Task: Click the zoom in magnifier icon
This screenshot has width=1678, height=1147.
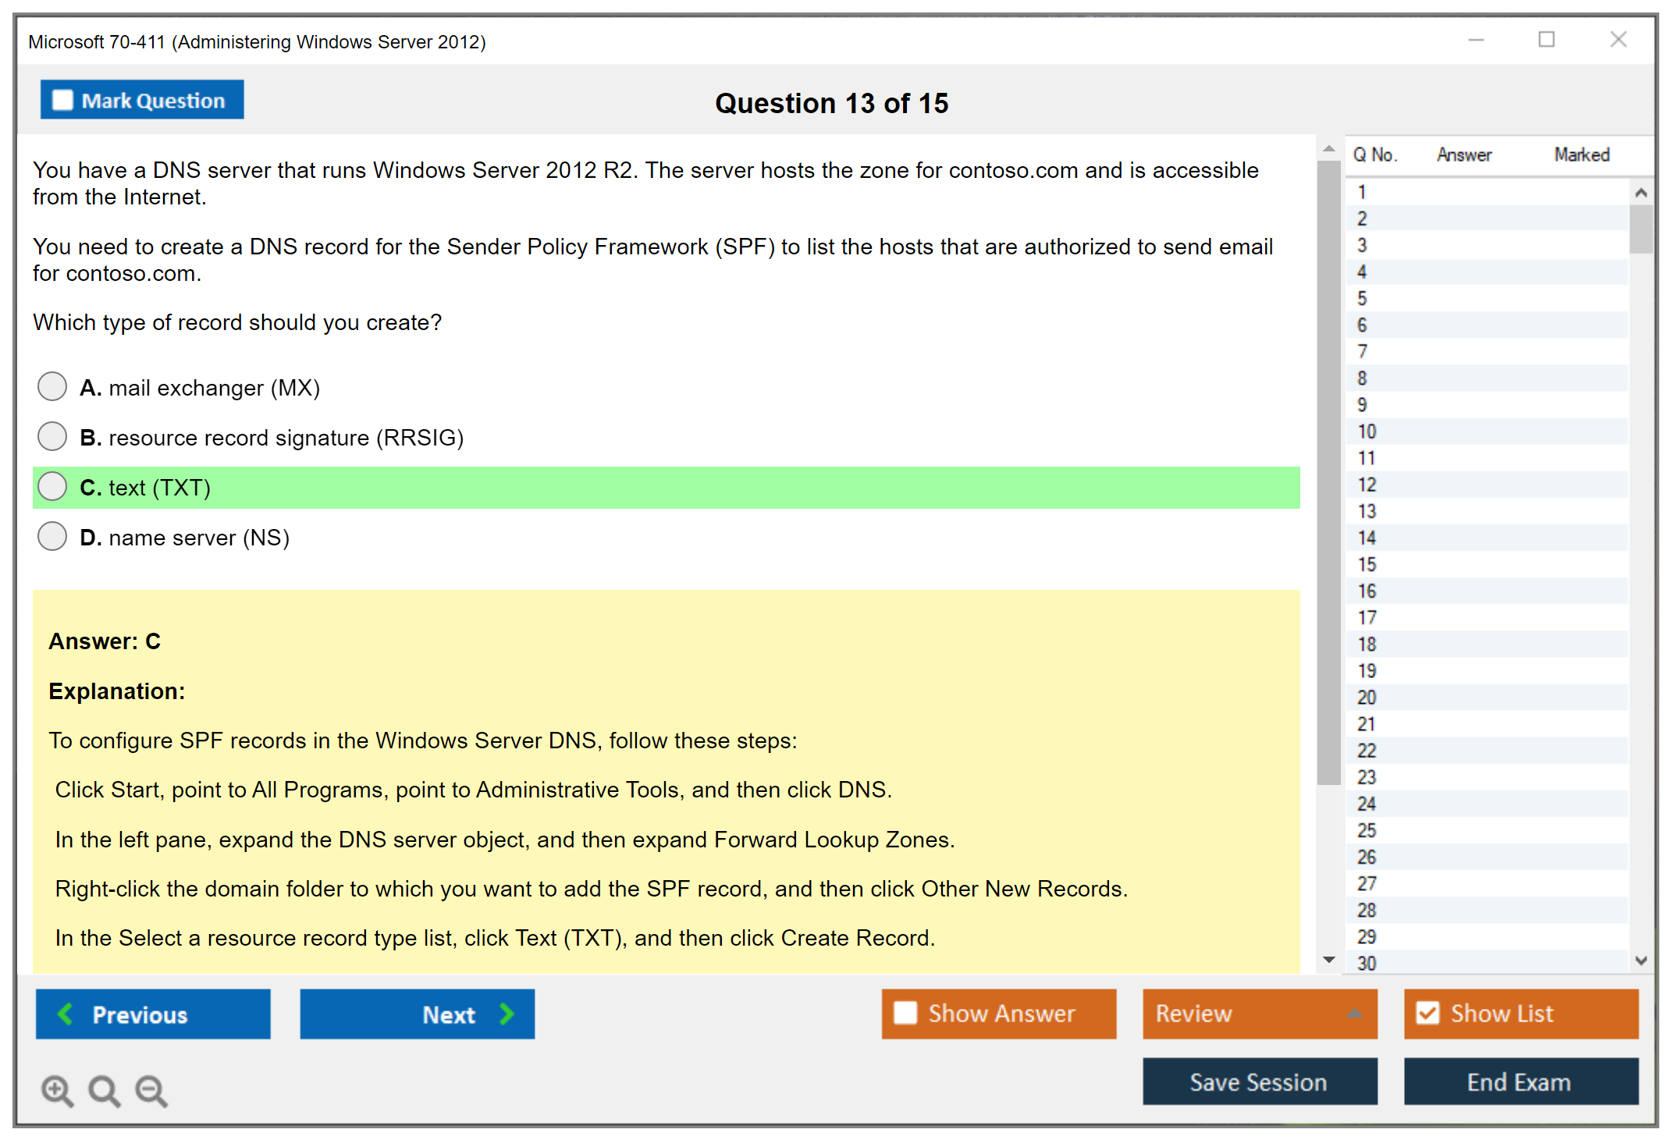Action: tap(57, 1090)
